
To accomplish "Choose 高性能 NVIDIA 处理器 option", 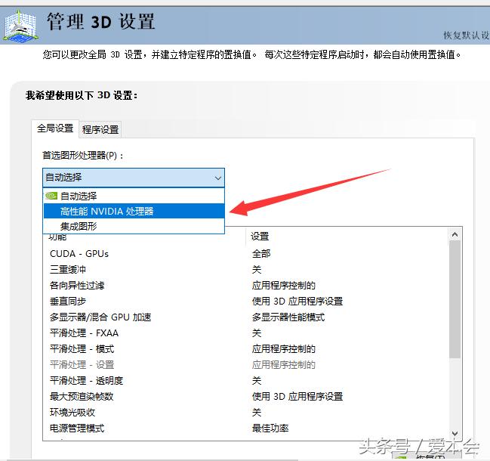I will [x=134, y=211].
